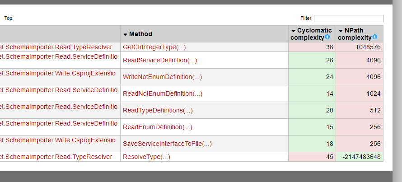Open the SaveServiceInterfaceToFile(...) method link

click(x=167, y=144)
